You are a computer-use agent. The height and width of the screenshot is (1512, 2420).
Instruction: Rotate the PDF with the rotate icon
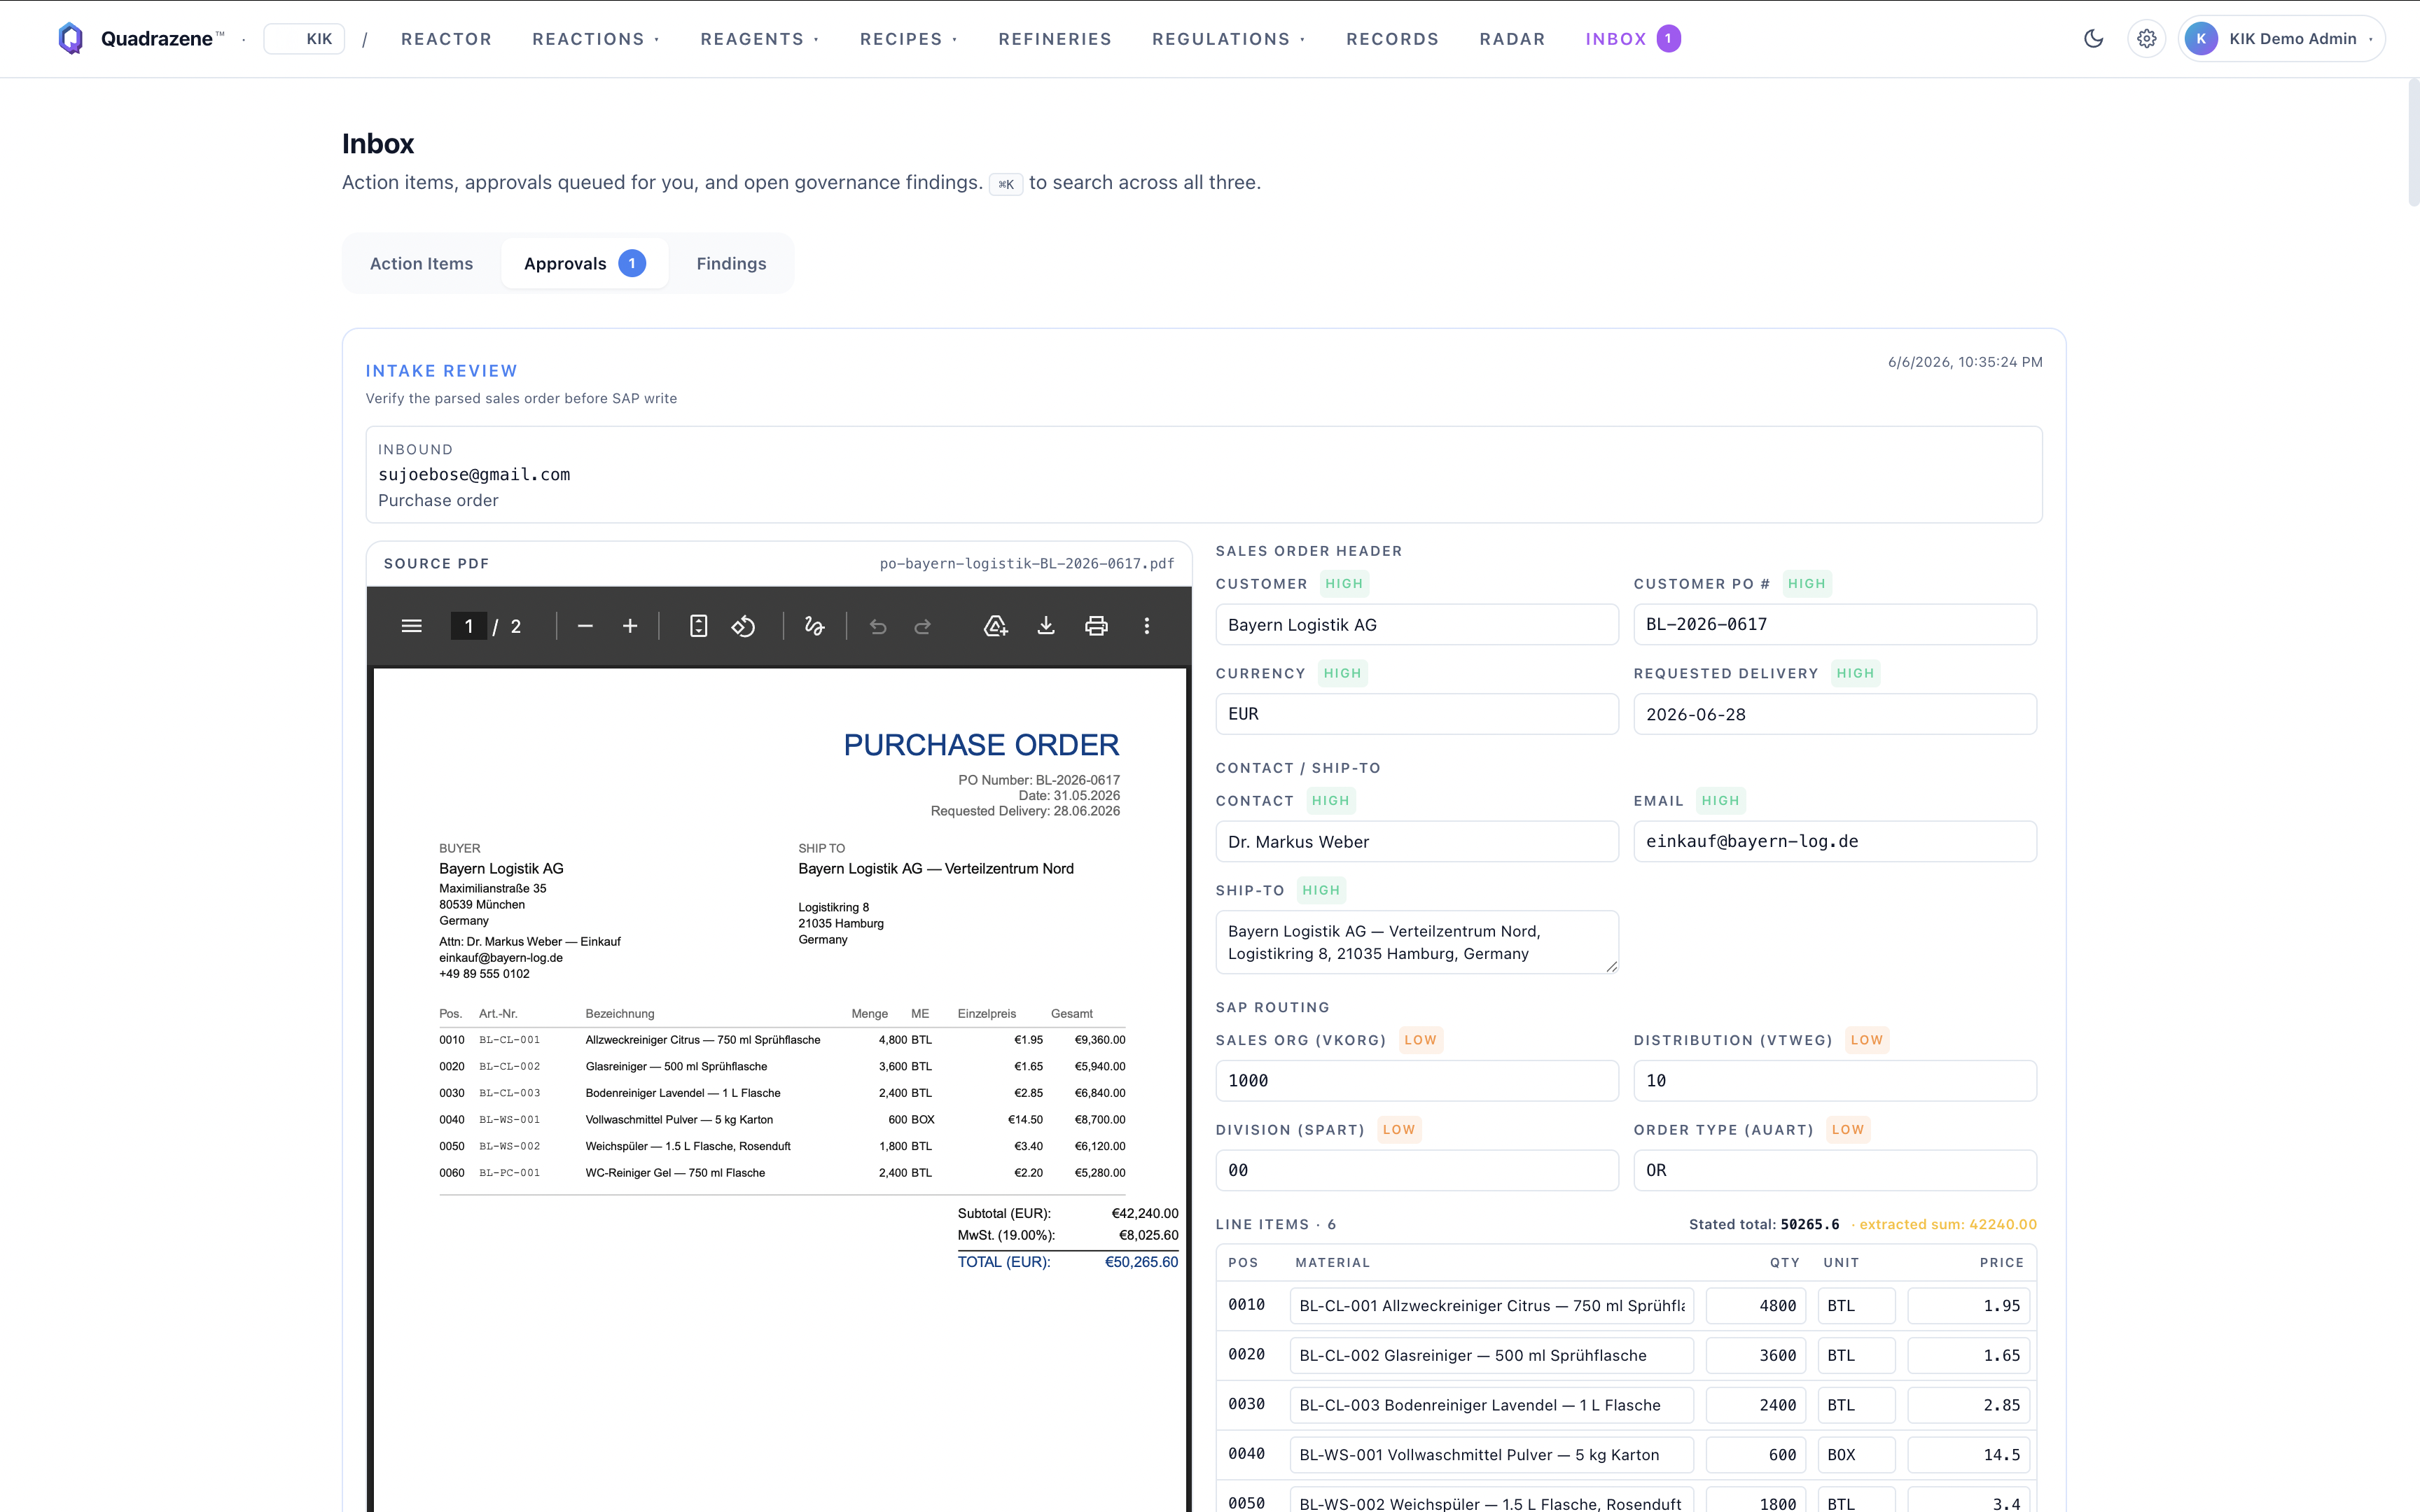743,626
